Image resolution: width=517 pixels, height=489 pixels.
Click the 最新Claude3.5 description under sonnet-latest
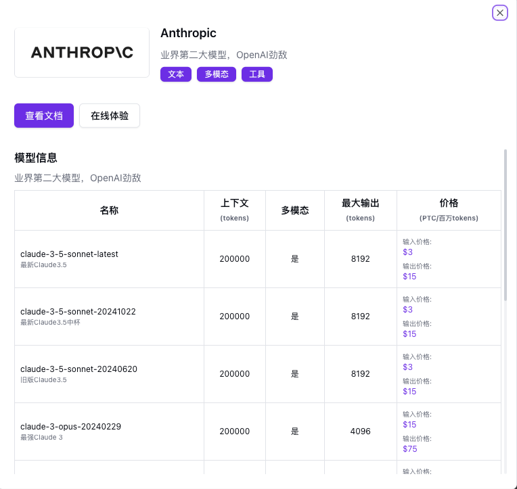coord(43,265)
